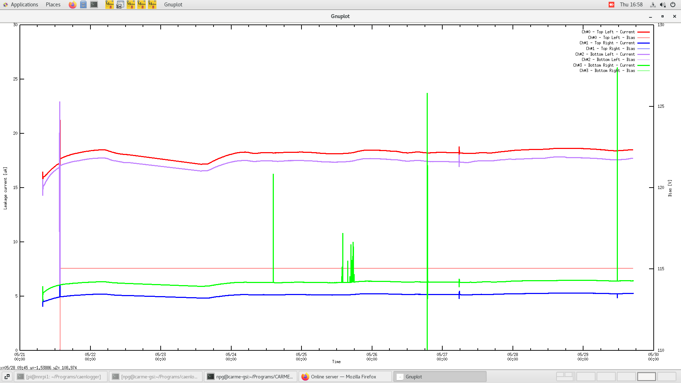Open the clock to view the calendar

click(x=632, y=5)
